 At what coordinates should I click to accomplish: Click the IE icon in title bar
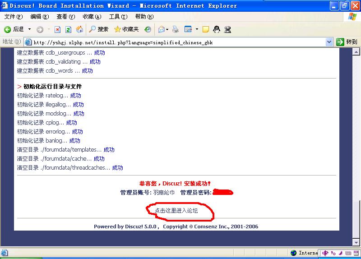4,5
